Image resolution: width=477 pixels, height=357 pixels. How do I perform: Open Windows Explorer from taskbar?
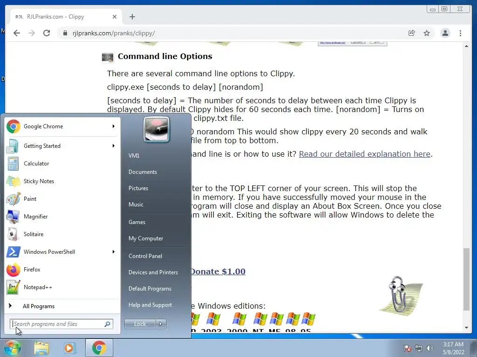coord(41,348)
